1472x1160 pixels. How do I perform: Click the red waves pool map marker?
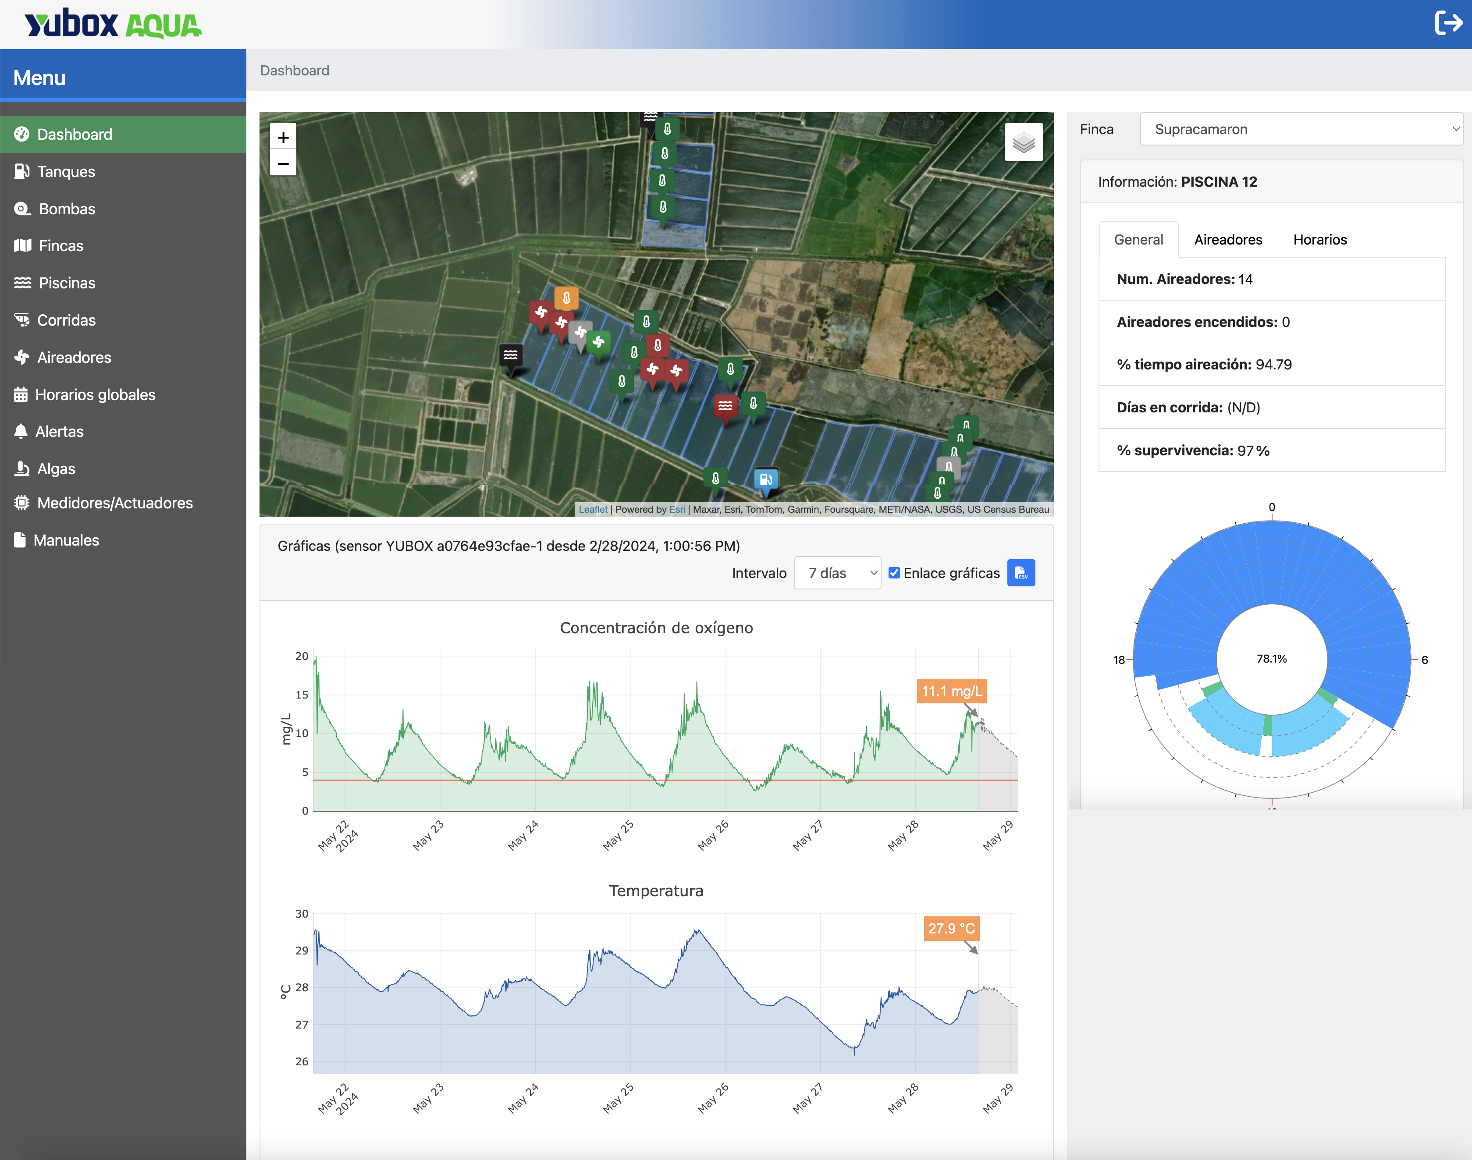(725, 406)
